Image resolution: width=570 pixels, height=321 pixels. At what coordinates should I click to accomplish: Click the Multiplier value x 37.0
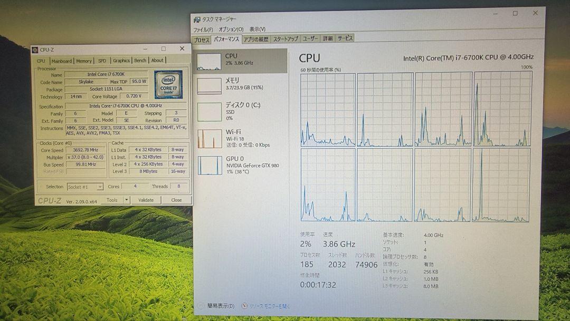86,157
